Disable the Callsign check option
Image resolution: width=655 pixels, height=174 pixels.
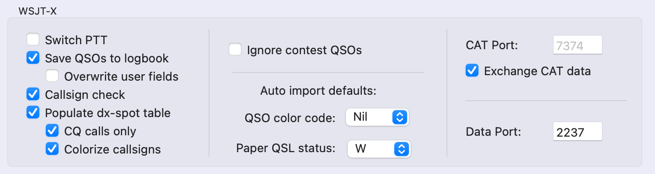pos(33,94)
